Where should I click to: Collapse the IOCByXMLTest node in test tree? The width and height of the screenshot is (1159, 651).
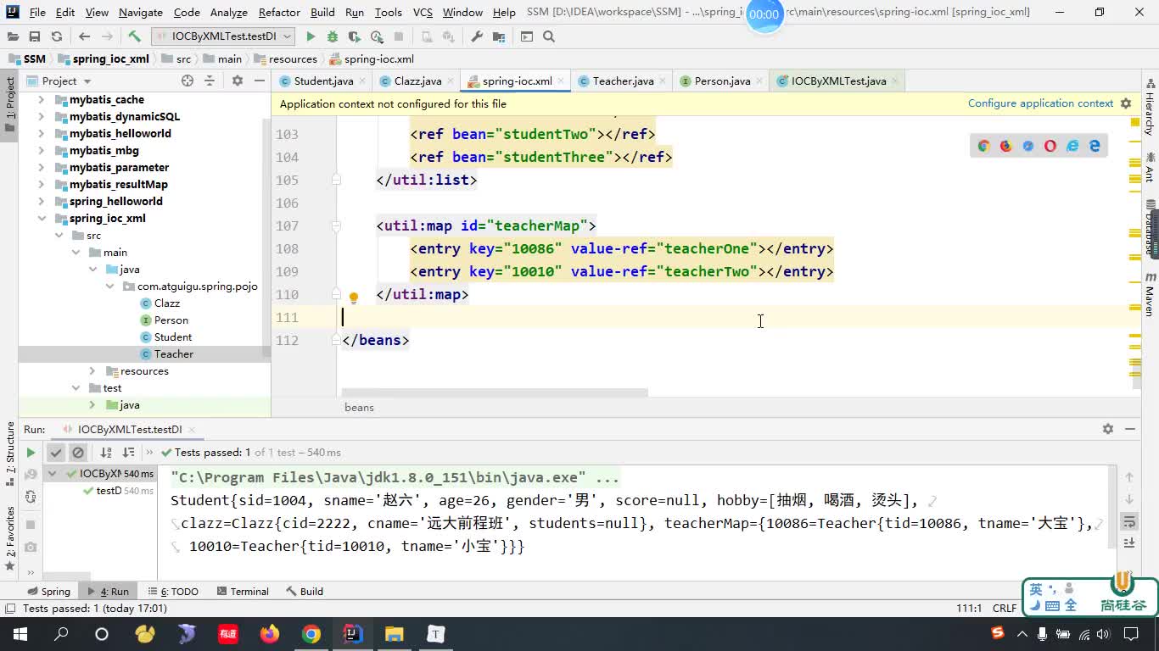(53, 474)
